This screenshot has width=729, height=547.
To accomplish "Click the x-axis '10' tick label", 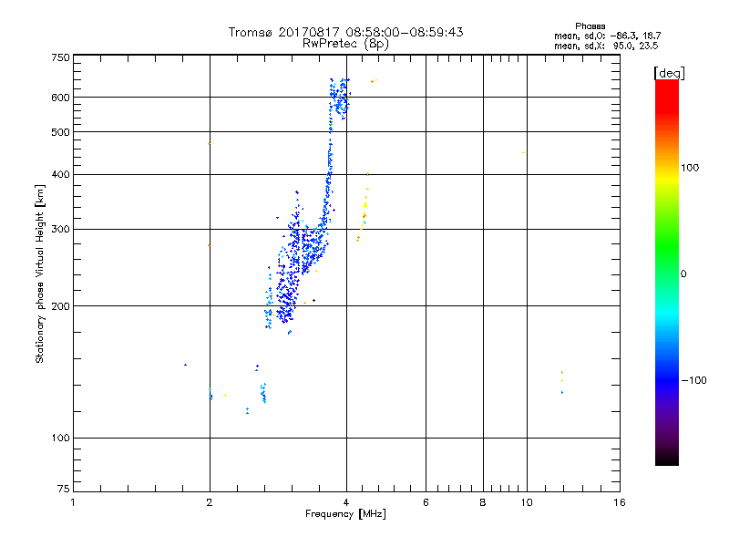I will coord(527,502).
